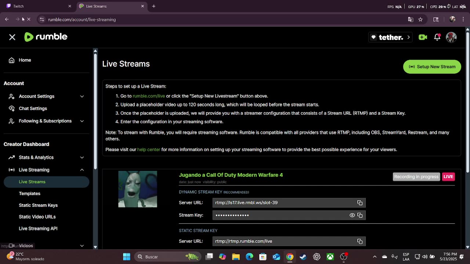This screenshot has width=470, height=264.
Task: Open the camera upload/go live icon
Action: (x=423, y=37)
